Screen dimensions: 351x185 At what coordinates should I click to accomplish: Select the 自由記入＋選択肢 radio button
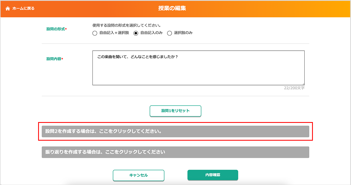pos(95,33)
